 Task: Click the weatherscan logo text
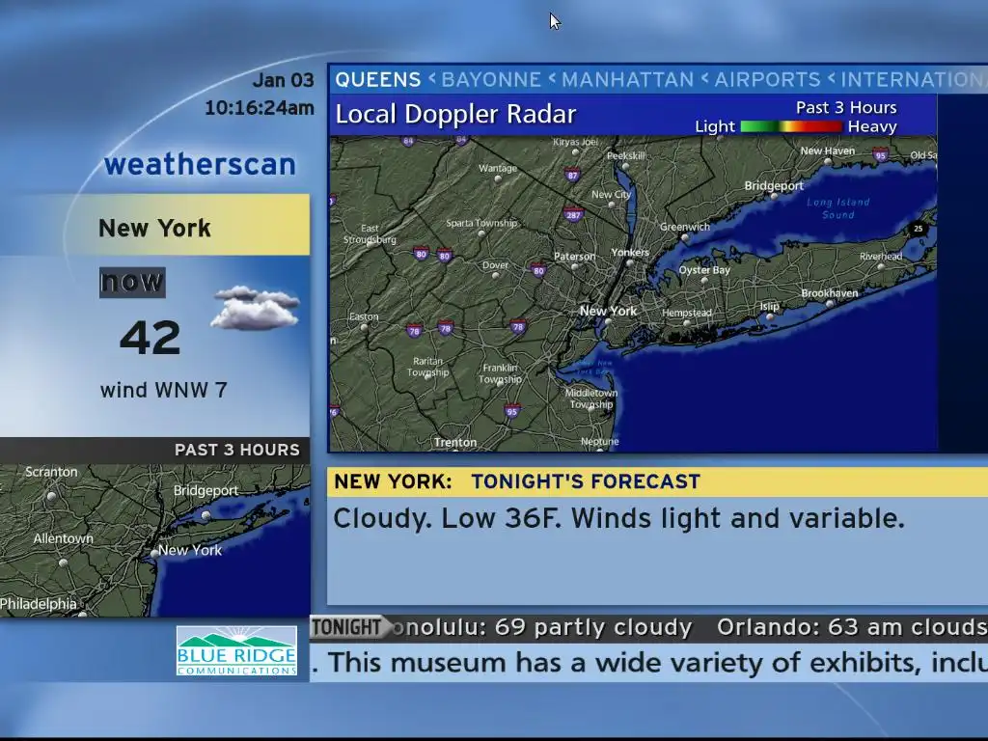pos(200,164)
